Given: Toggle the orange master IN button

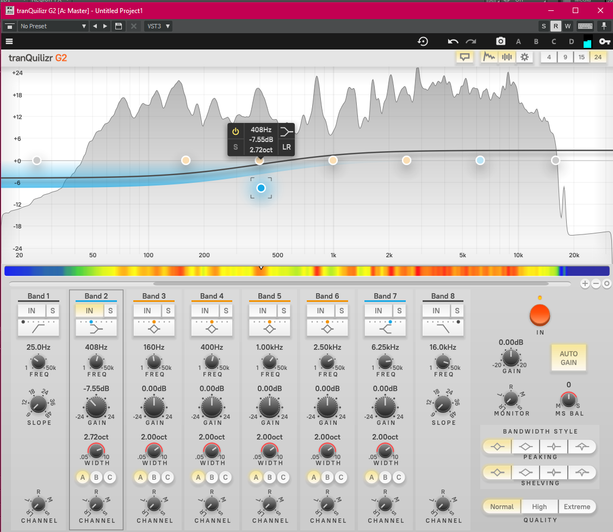Looking at the screenshot, I should [540, 315].
